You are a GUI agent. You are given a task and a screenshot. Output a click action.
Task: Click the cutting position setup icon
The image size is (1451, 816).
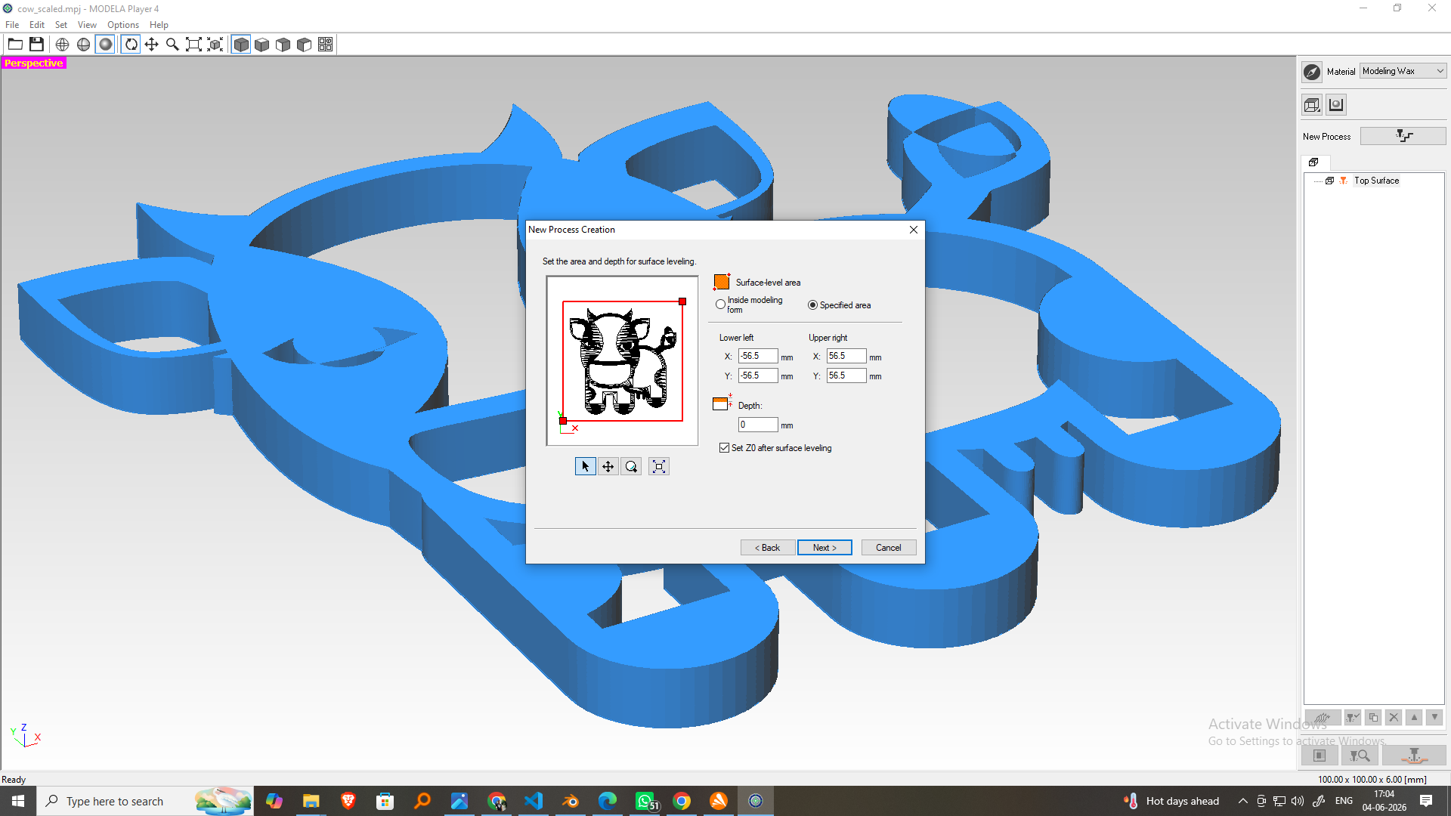click(x=1320, y=756)
